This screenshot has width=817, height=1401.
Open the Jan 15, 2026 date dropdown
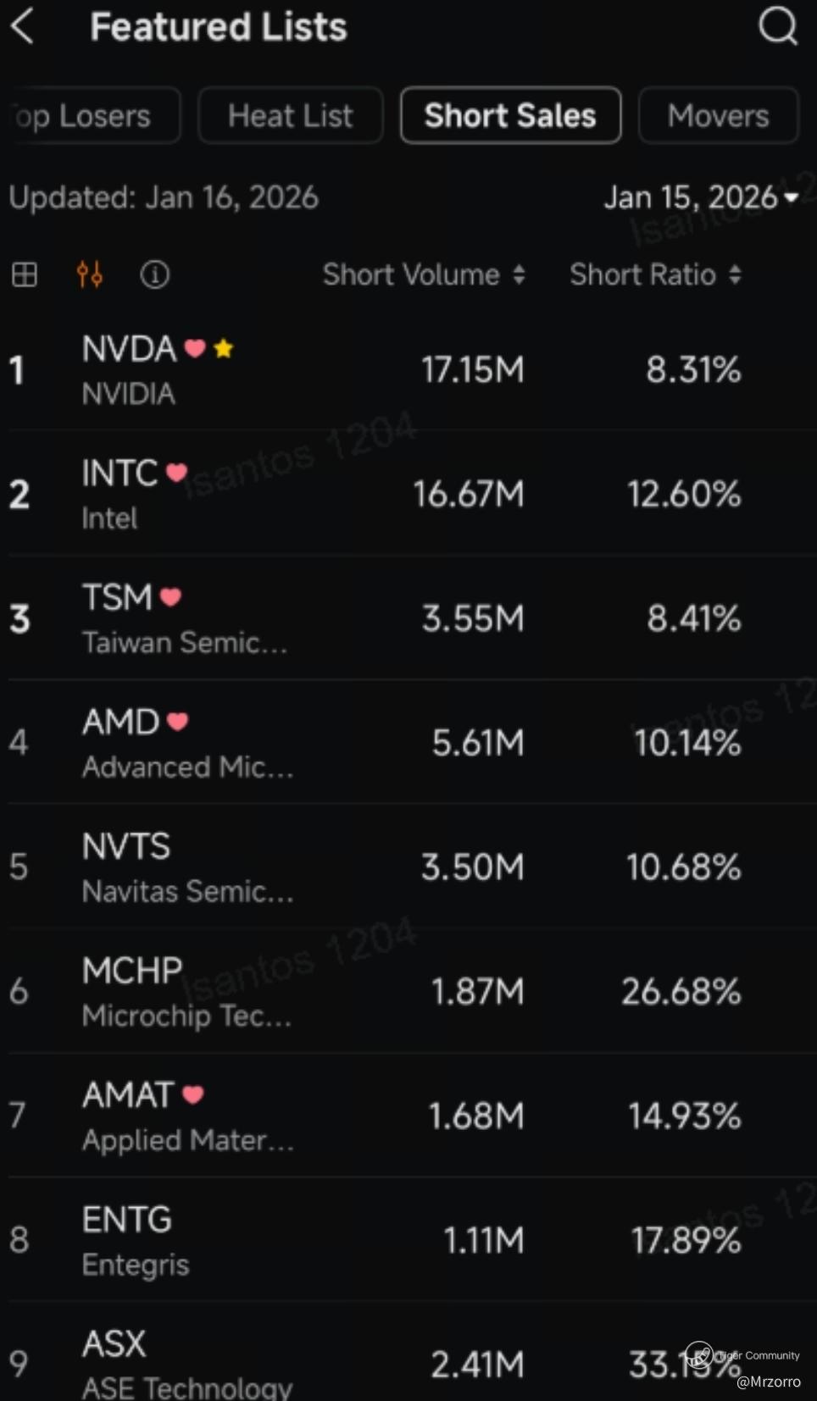coord(700,198)
